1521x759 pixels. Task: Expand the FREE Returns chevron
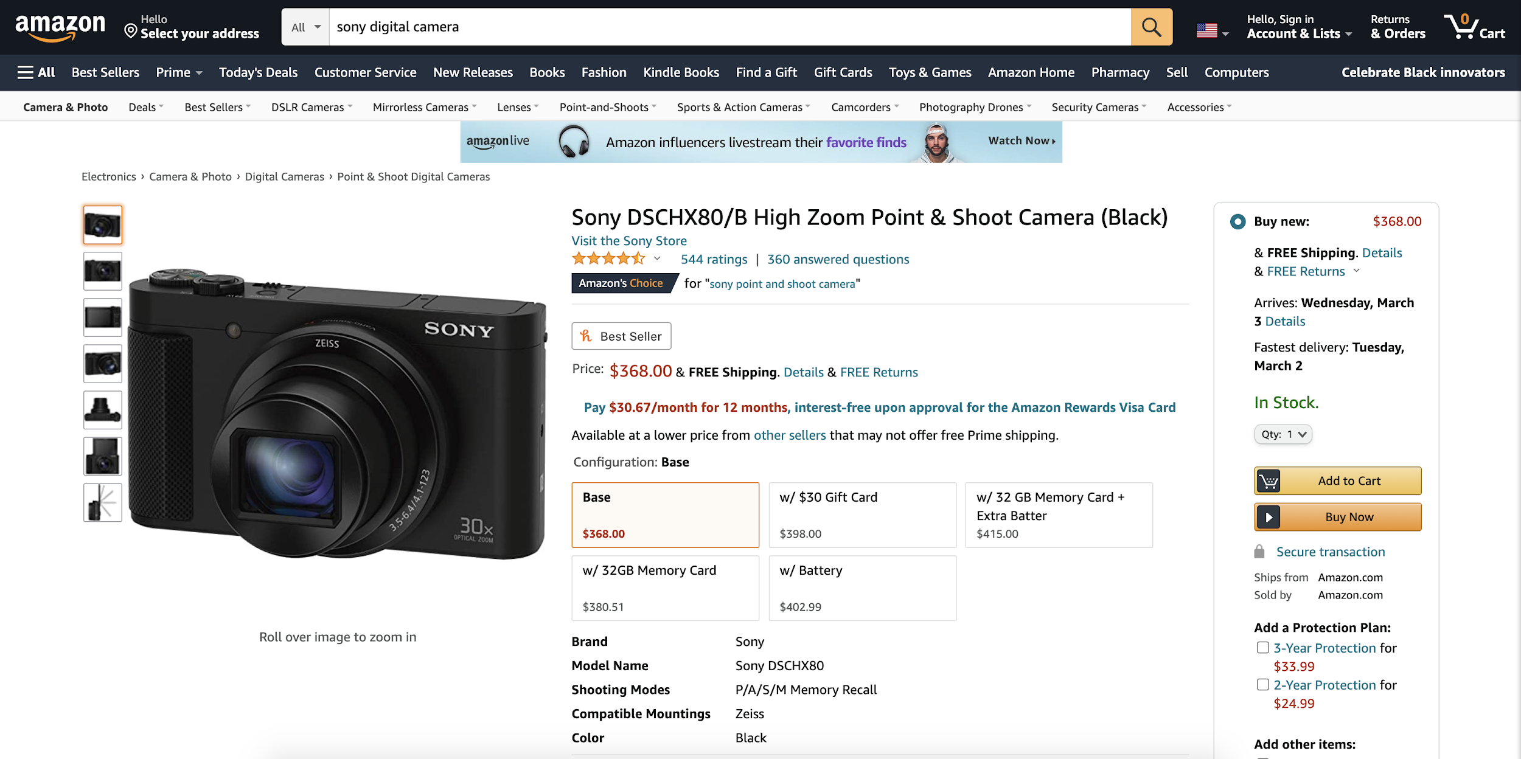tap(1356, 271)
